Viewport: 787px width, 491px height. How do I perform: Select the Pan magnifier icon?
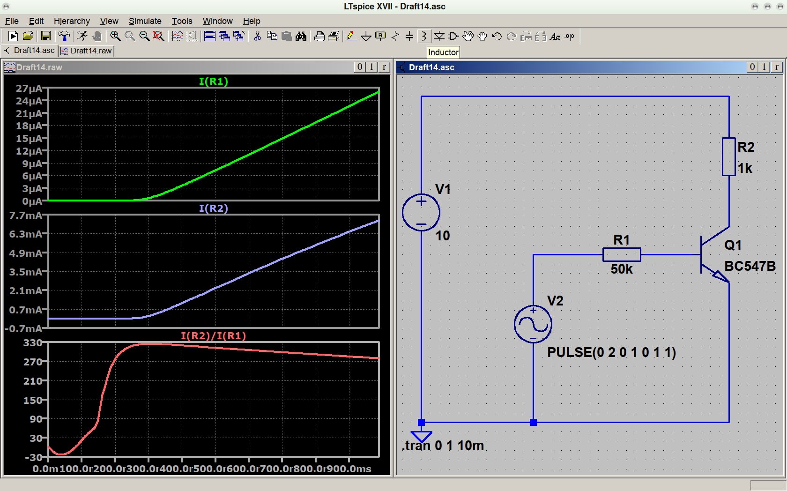tap(130, 36)
